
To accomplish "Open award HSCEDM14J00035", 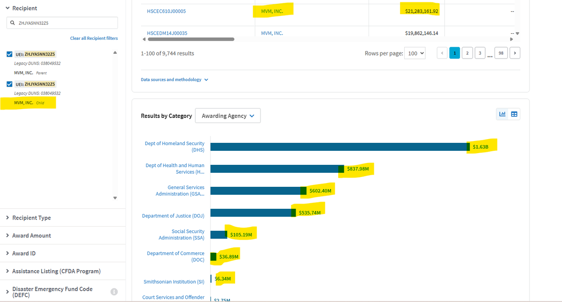I will point(167,33).
